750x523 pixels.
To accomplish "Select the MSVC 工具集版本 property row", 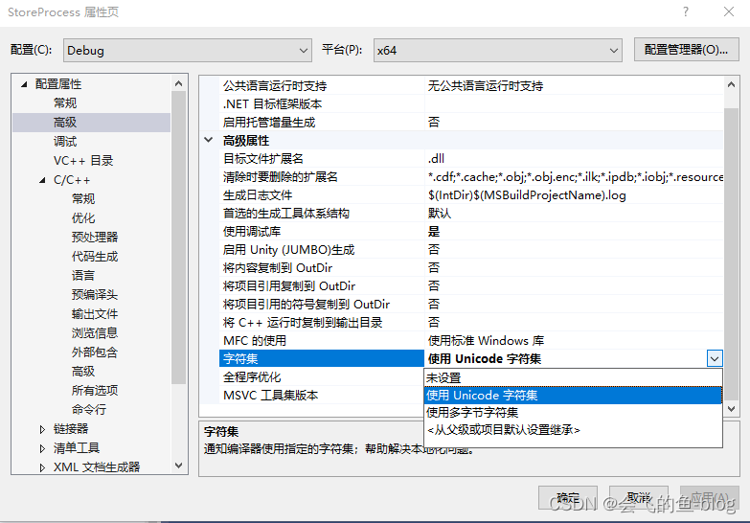I will 322,396.
